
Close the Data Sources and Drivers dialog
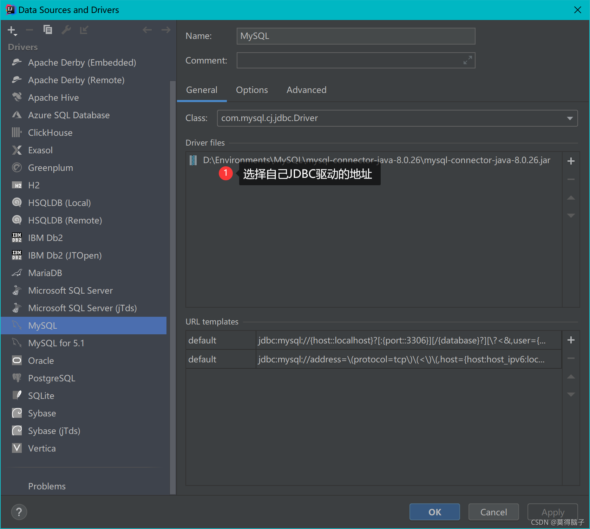577,10
